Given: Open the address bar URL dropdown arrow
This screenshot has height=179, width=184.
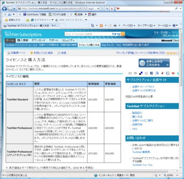Looking at the screenshot, I should click(98, 9).
